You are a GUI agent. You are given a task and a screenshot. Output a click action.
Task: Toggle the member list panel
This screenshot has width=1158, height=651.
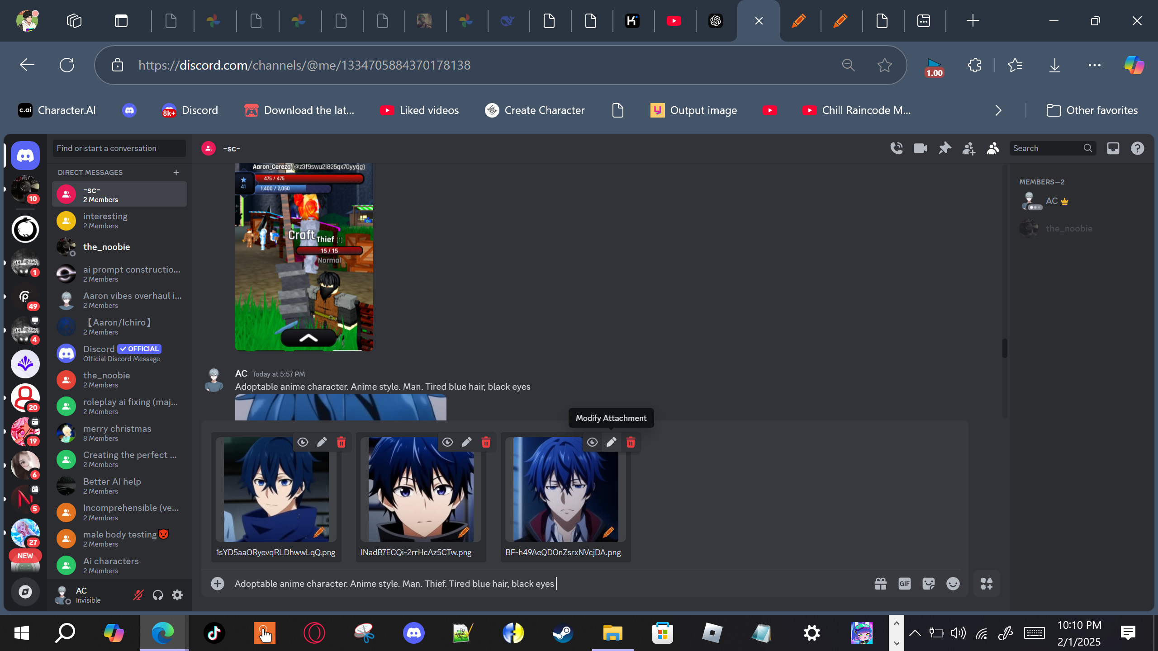pyautogui.click(x=993, y=148)
